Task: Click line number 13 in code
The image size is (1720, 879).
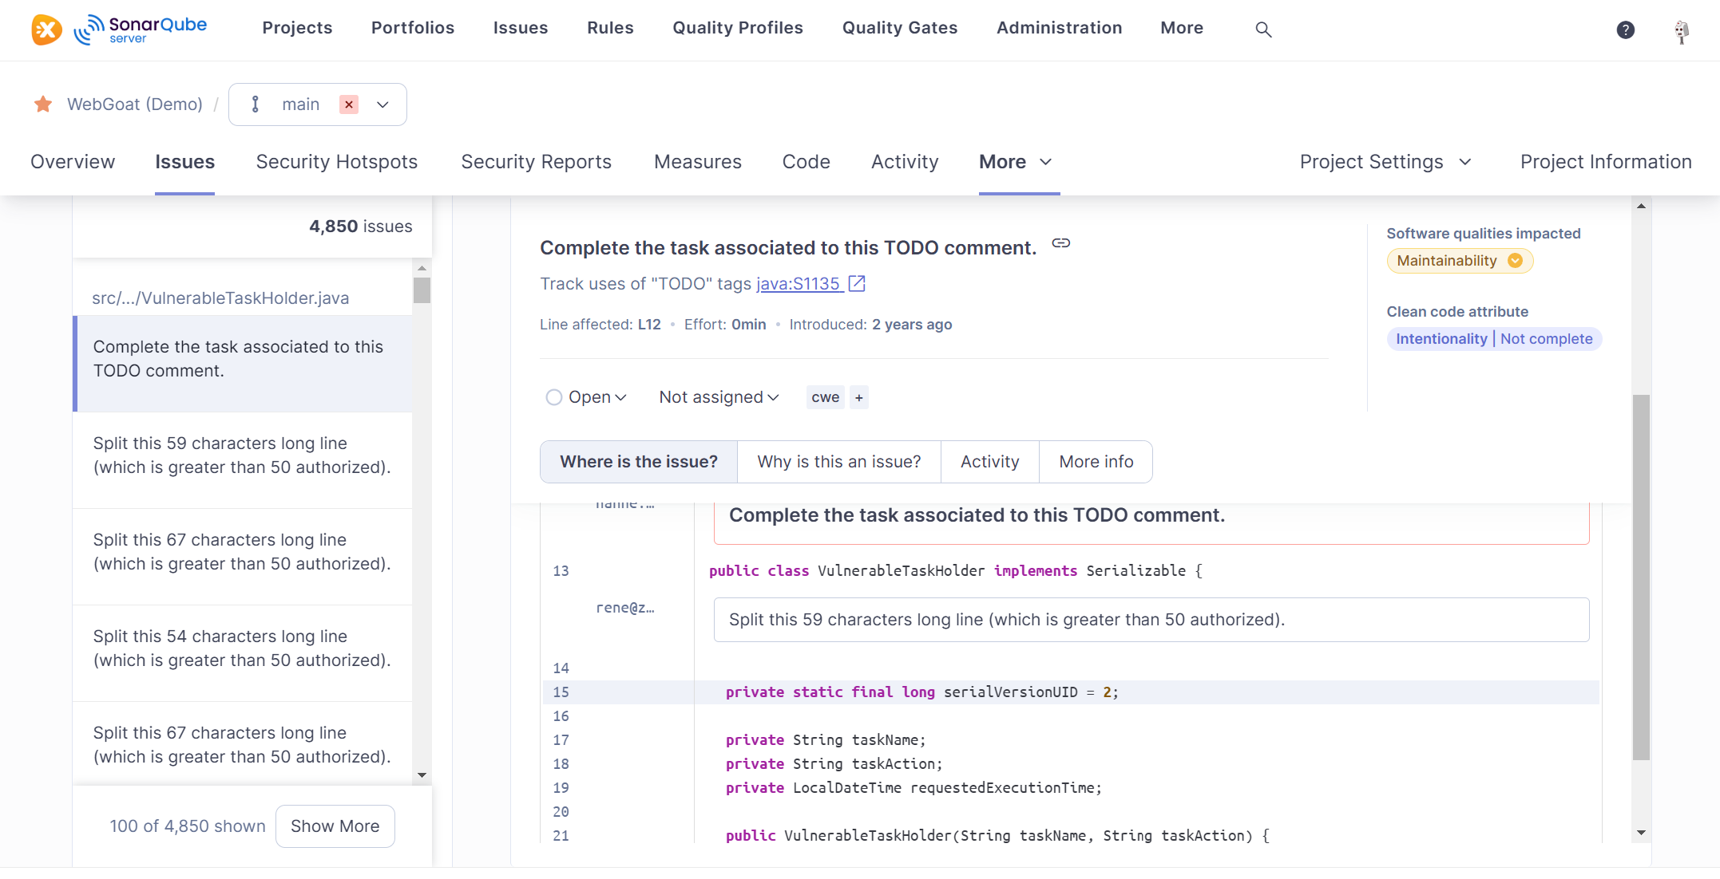Action: click(x=561, y=571)
